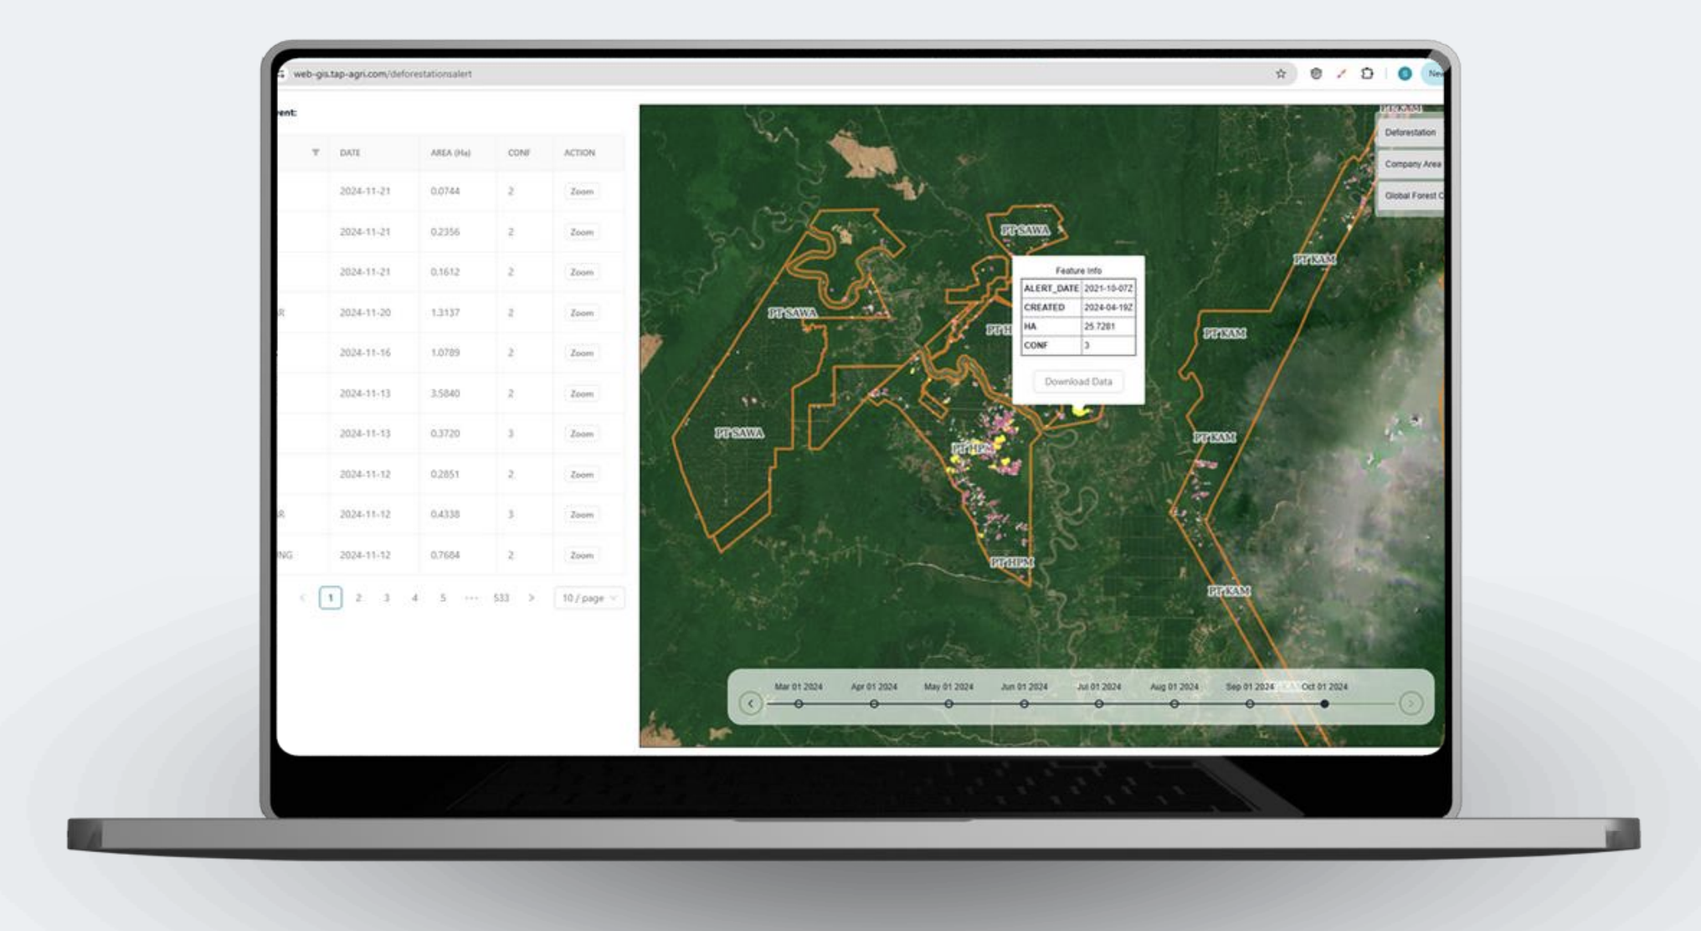The image size is (1701, 931).
Task: Advance the timeline with the right arrow
Action: tap(1413, 703)
